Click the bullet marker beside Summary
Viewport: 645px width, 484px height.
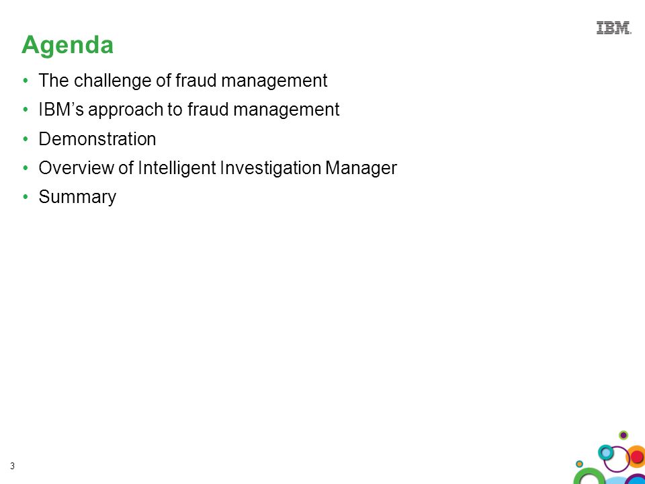click(x=26, y=197)
